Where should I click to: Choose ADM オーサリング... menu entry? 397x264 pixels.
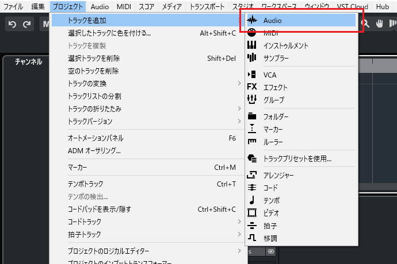[147, 150]
